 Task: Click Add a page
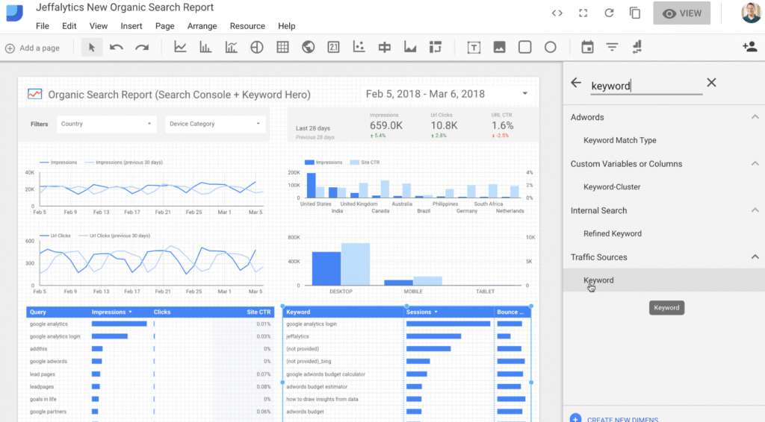(33, 48)
